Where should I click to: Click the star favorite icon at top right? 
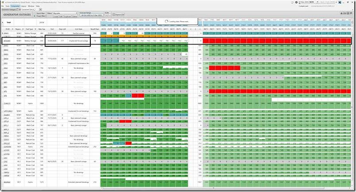pos(342,13)
